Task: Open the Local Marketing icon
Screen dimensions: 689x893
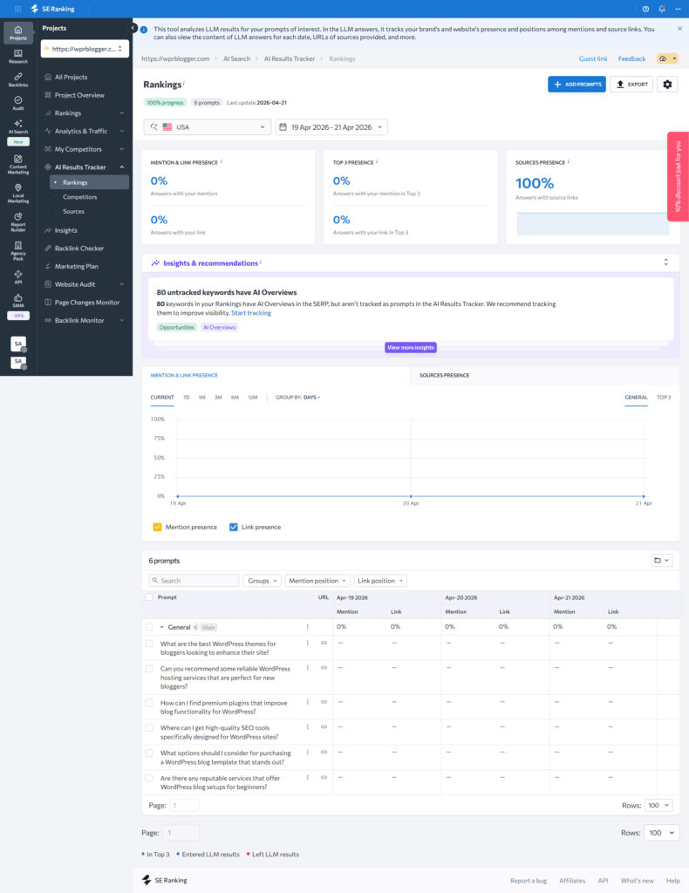Action: (x=18, y=190)
